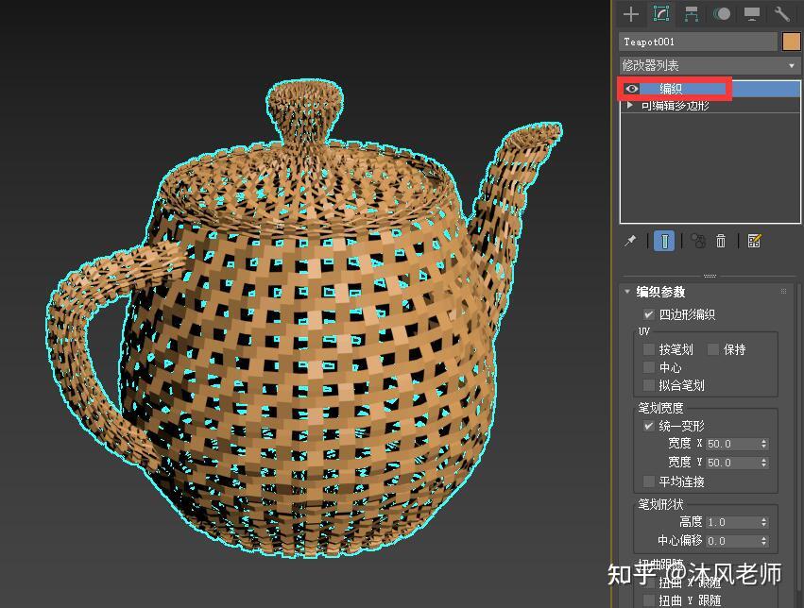
Task: Open the Create panel plus tab
Action: point(631,14)
